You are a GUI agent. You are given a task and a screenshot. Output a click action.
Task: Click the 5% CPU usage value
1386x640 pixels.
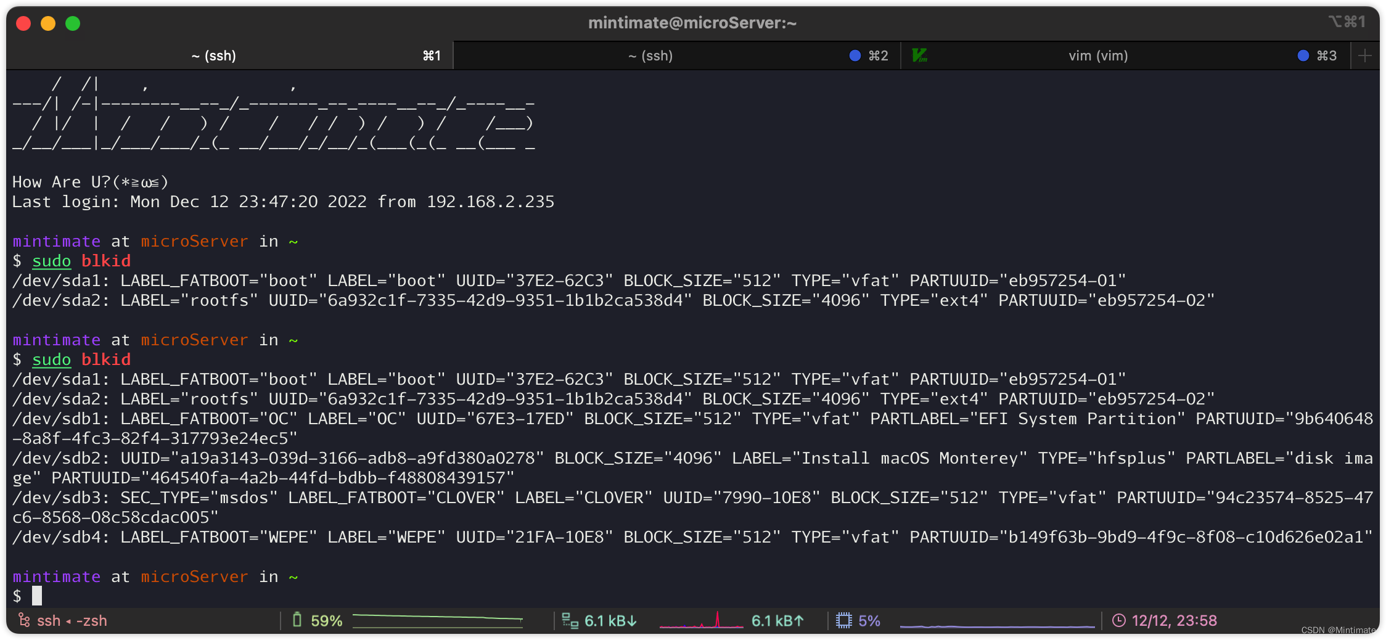click(869, 620)
